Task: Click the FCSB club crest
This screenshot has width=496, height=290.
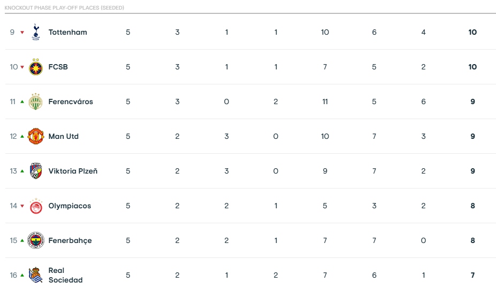Action: point(36,67)
